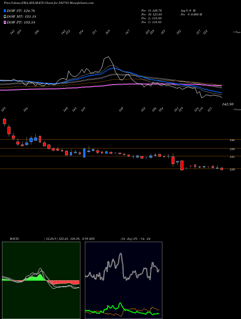Viewport: 241px width, 319px height.
Task: Click the 'Avg V: 0 M' volume text
Action: pos(187,11)
